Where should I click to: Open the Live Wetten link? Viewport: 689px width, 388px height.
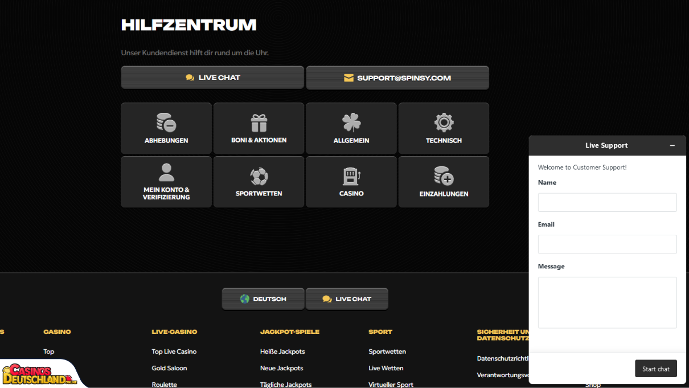[x=386, y=368]
